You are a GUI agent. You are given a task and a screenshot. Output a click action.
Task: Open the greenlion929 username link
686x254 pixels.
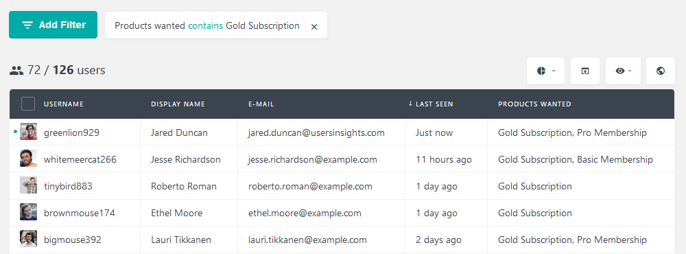pyautogui.click(x=71, y=132)
